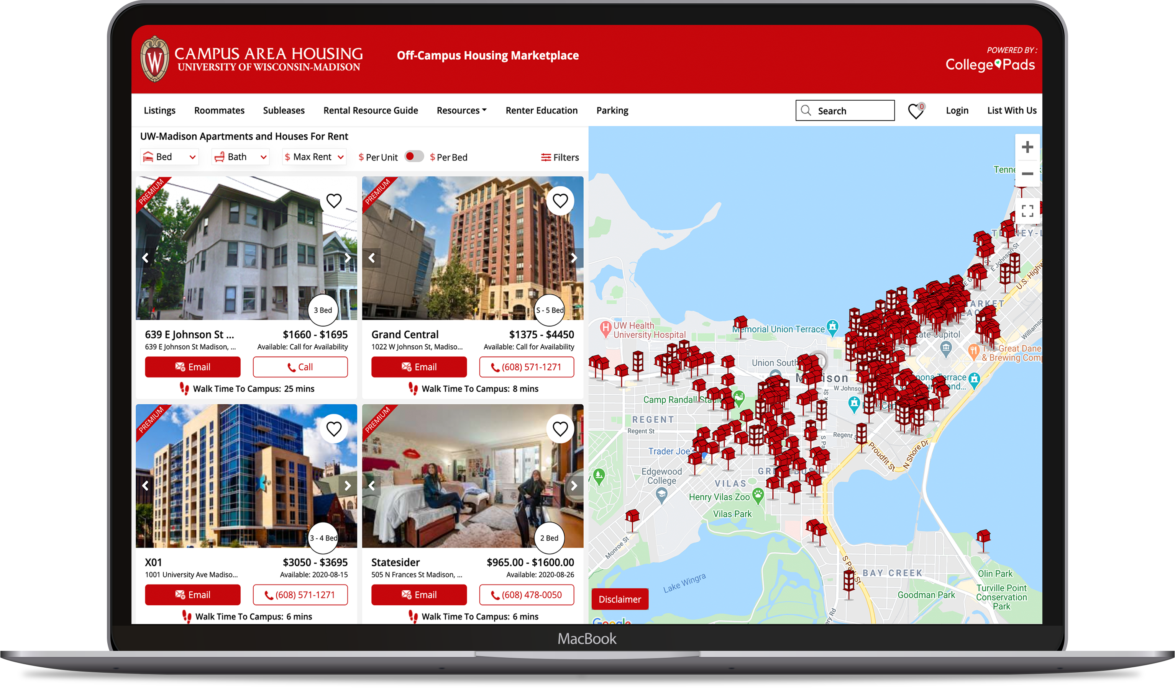Show next photo of X01 listing
Screen dimensions: 1175x688
click(347, 485)
